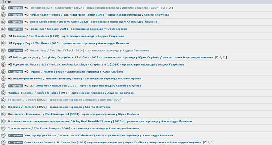Click status icon of Hardcore (1979) row
Screen dimensions: 272x145
pyautogui.click(x=3, y=107)
